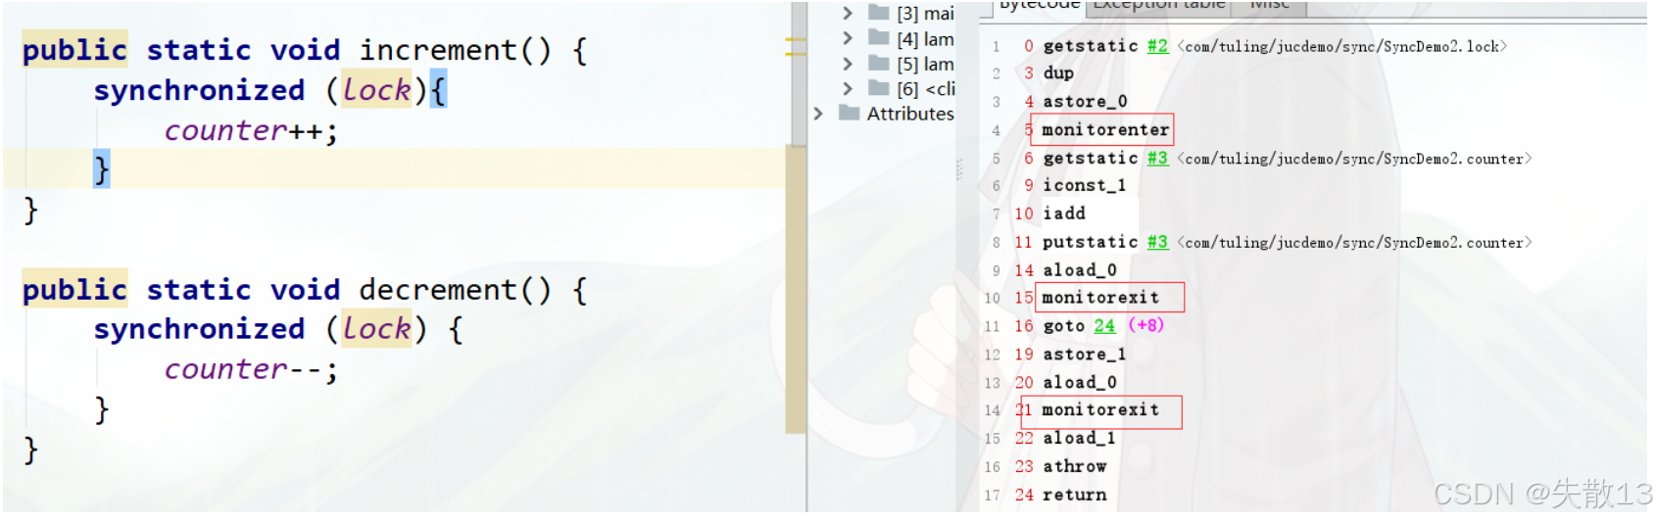Open constant pool link #2 after getstatic
This screenshot has height=523, width=1657.
[x=1158, y=46]
